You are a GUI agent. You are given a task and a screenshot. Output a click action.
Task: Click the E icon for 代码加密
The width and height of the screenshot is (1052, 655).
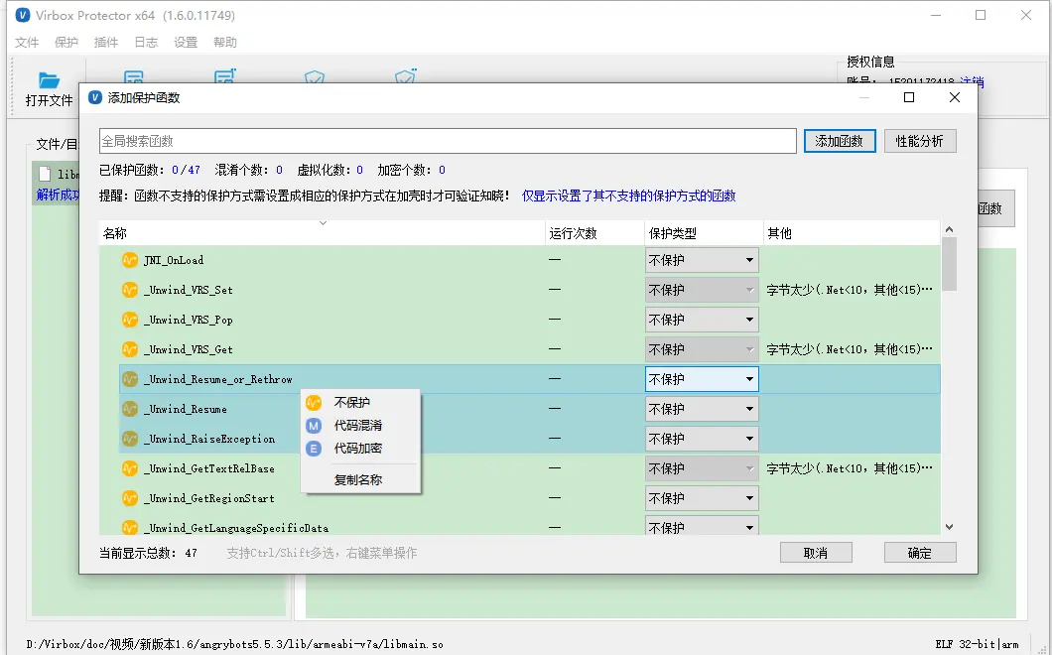tap(314, 449)
